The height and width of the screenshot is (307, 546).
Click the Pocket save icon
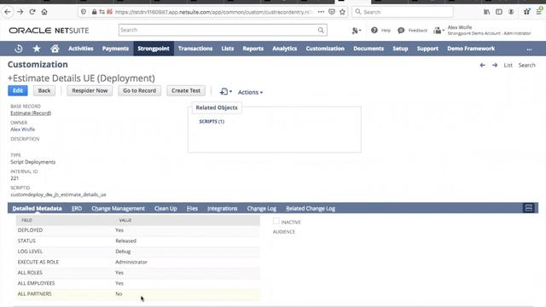(x=332, y=12)
